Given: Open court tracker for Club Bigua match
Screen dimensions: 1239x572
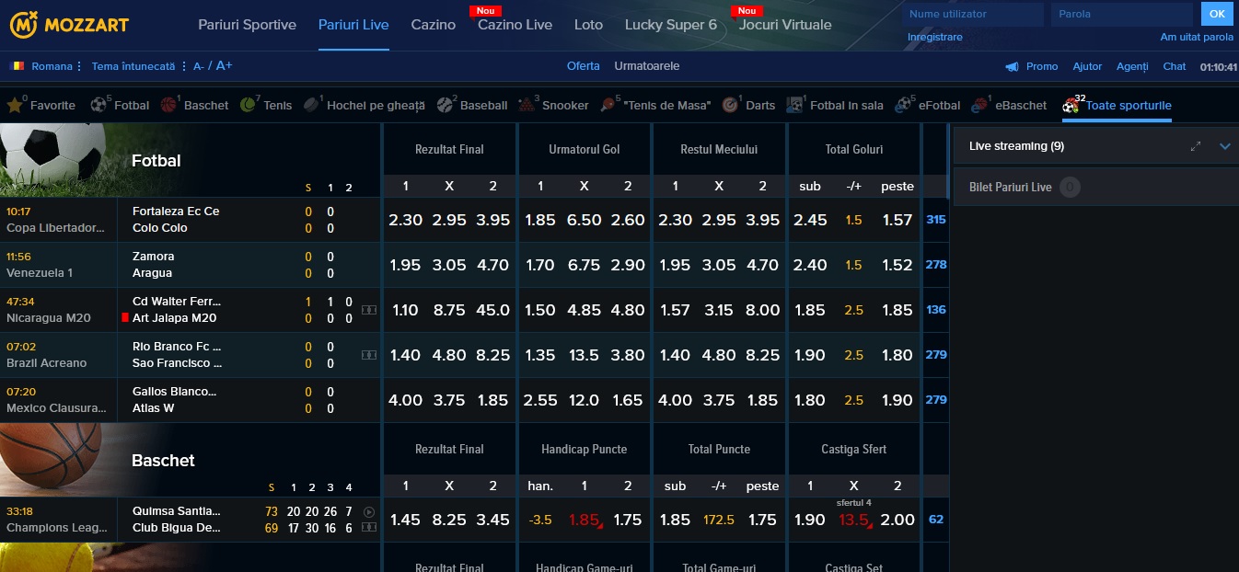Looking at the screenshot, I should click(369, 527).
